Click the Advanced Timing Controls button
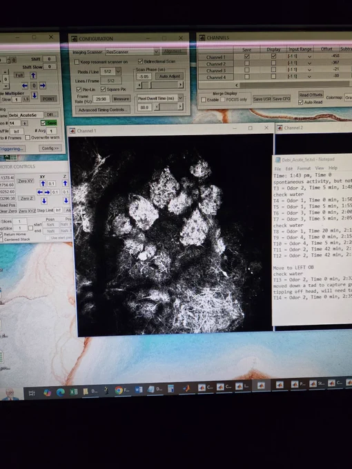Image resolution: width=352 pixels, height=469 pixels. [102, 110]
